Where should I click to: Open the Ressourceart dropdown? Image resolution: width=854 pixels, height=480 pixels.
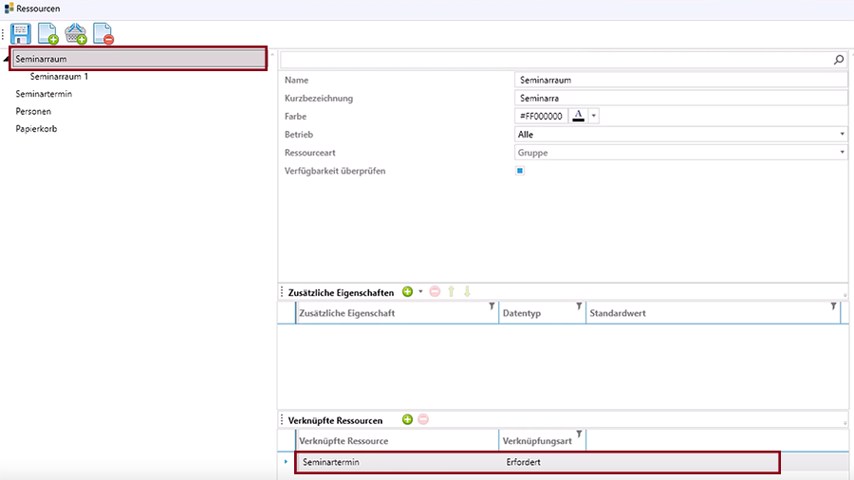click(x=842, y=153)
